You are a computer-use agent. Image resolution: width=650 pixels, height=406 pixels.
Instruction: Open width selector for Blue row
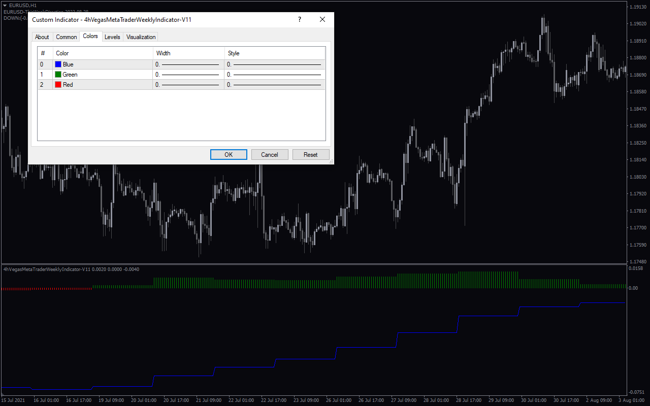[188, 64]
